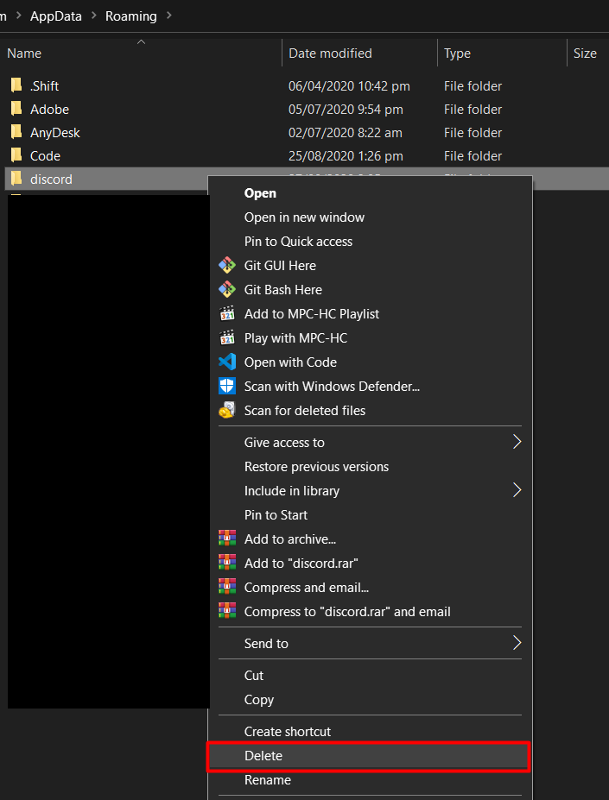Click the discord folder icon
Image resolution: width=609 pixels, height=800 pixels.
16,178
